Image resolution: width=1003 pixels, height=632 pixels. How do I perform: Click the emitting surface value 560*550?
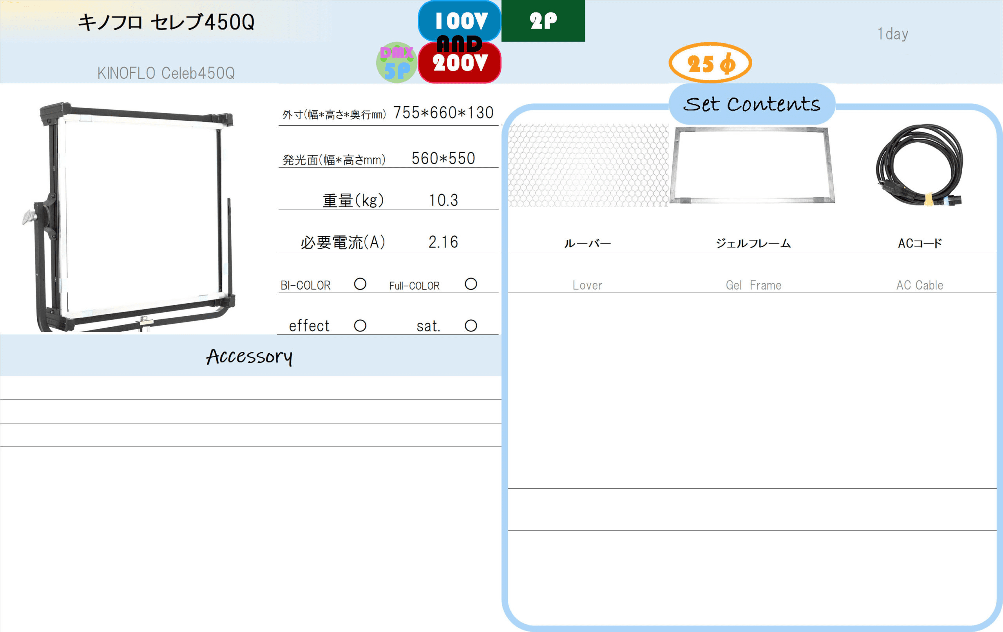coord(444,159)
